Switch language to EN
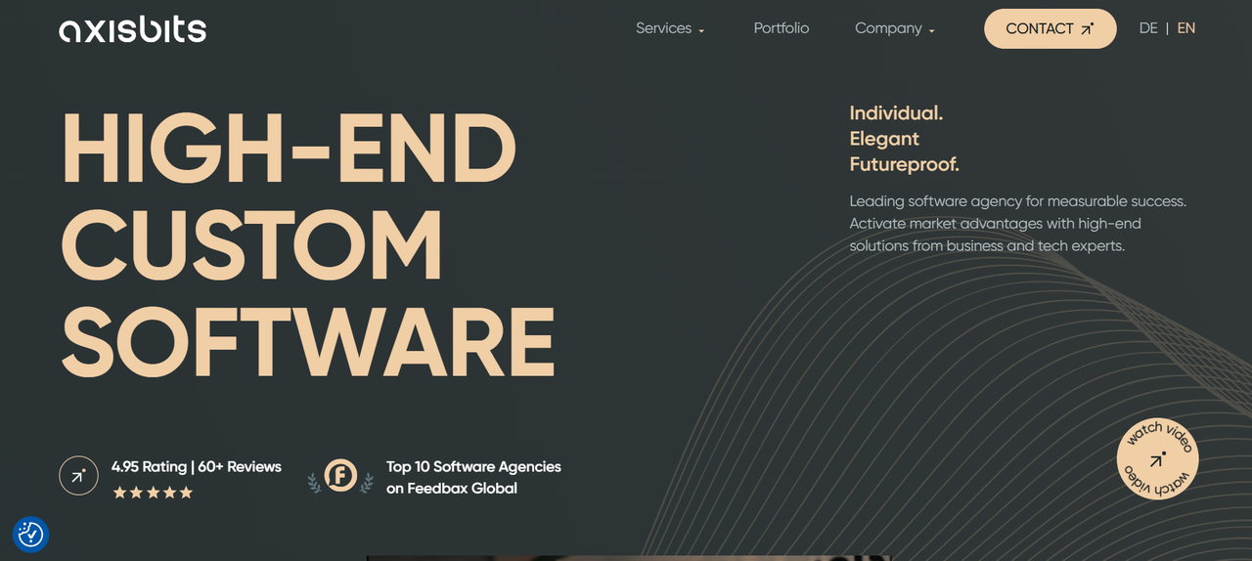This screenshot has height=561, width=1252. pyautogui.click(x=1186, y=28)
